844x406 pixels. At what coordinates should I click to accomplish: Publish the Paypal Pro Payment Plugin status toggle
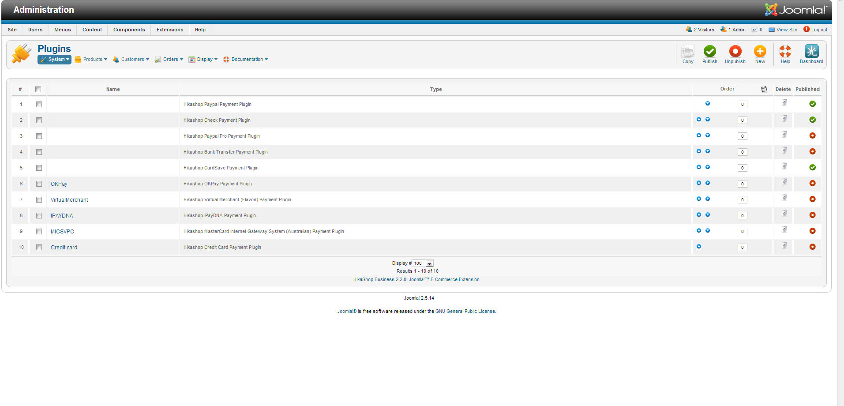tap(812, 136)
